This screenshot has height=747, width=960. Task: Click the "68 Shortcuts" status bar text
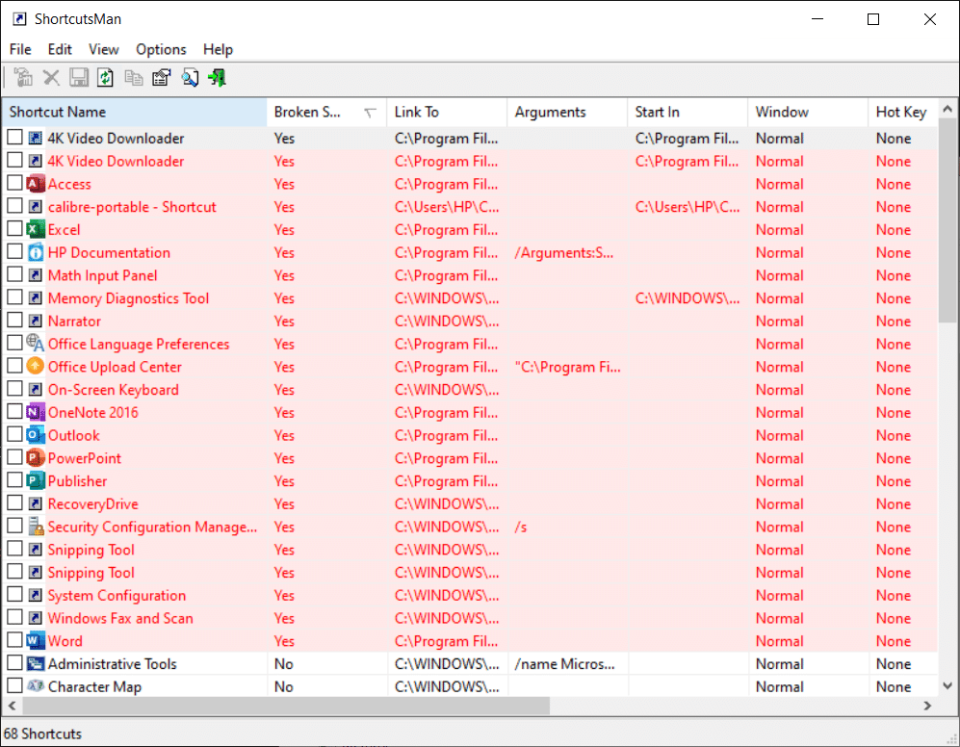[x=43, y=734]
